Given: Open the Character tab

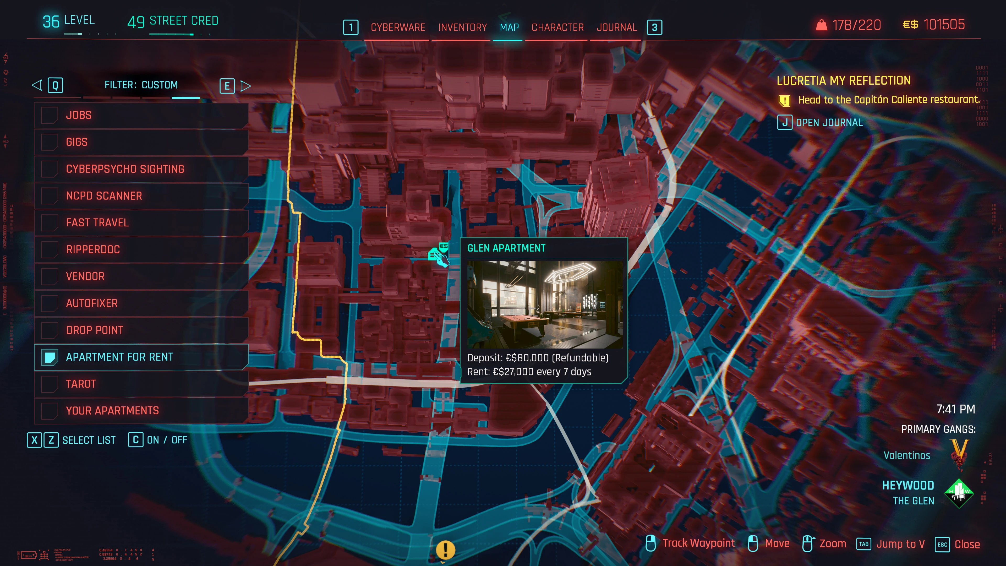Looking at the screenshot, I should 557,27.
